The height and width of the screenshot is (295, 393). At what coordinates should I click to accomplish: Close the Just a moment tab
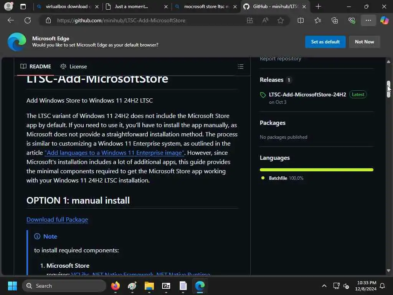click(166, 7)
